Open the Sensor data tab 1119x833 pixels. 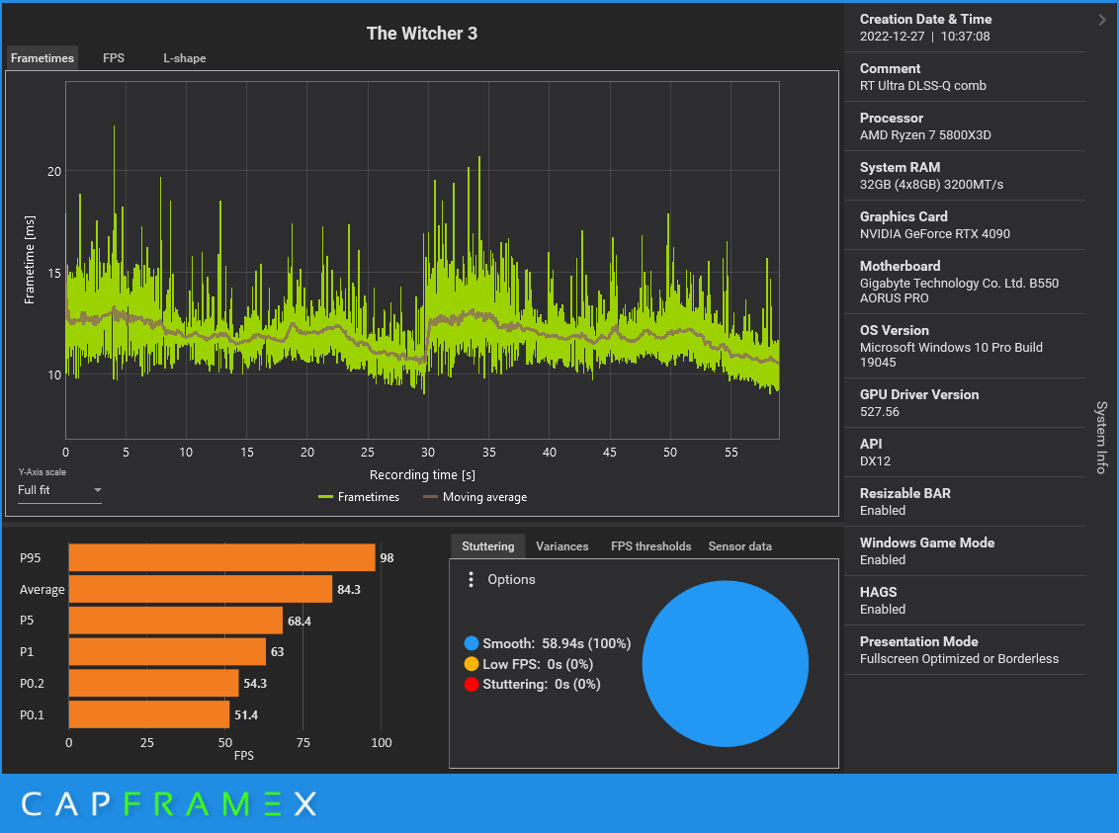(x=739, y=546)
